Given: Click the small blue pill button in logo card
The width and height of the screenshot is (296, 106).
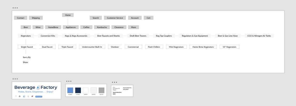Looking at the screenshot, I should pyautogui.click(x=39, y=97).
